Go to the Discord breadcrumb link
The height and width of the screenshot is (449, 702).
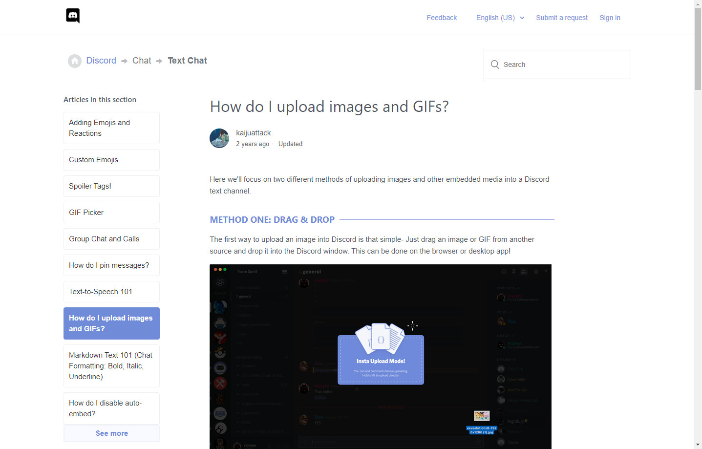tap(101, 61)
